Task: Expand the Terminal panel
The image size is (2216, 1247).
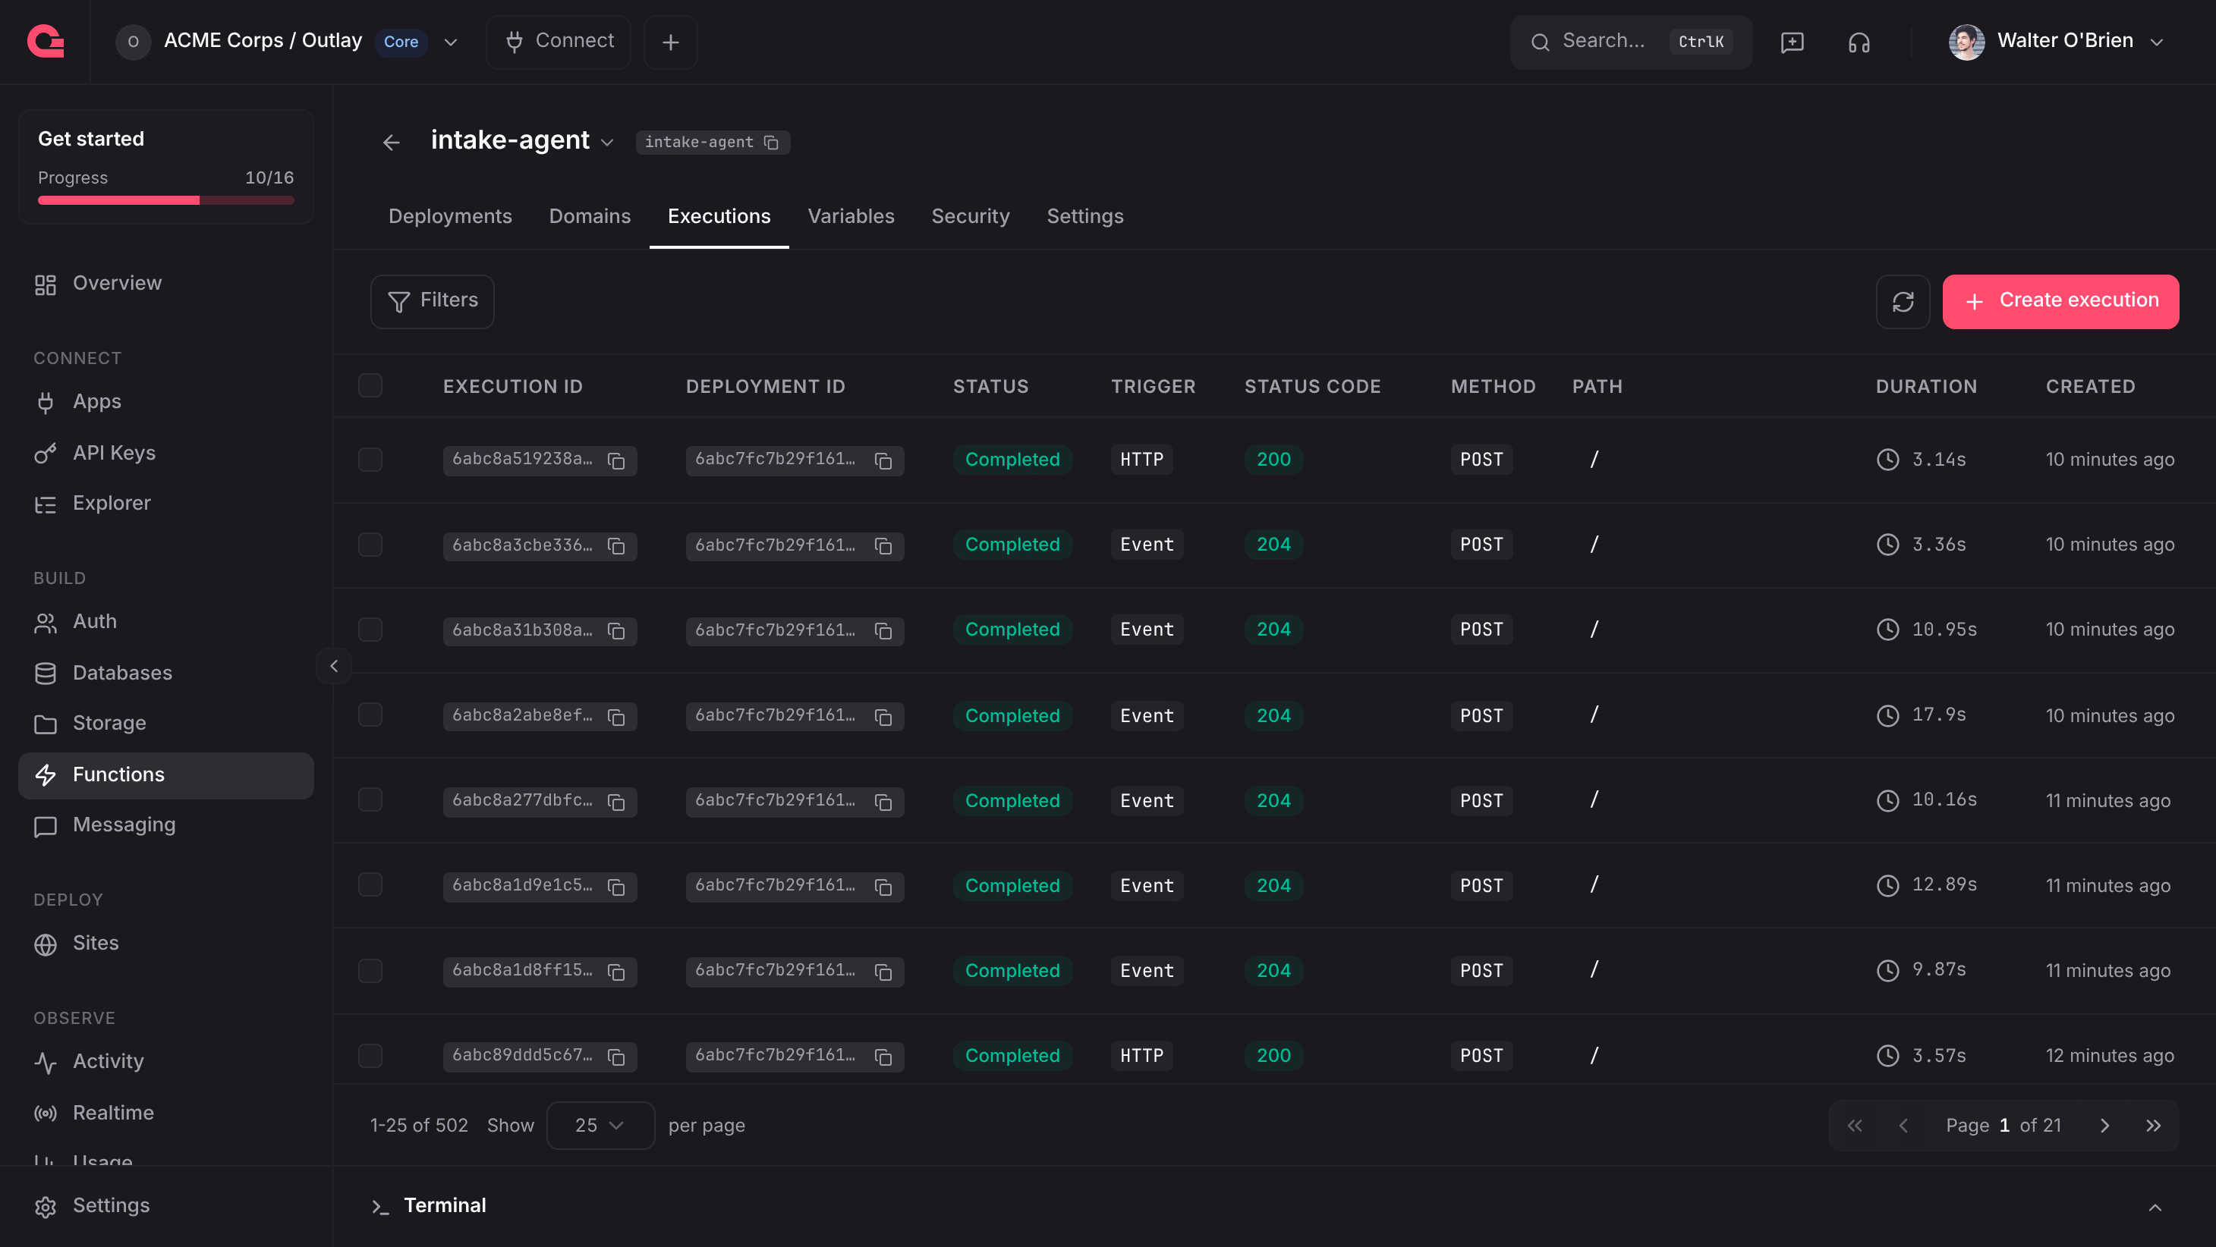Action: click(x=2155, y=1207)
